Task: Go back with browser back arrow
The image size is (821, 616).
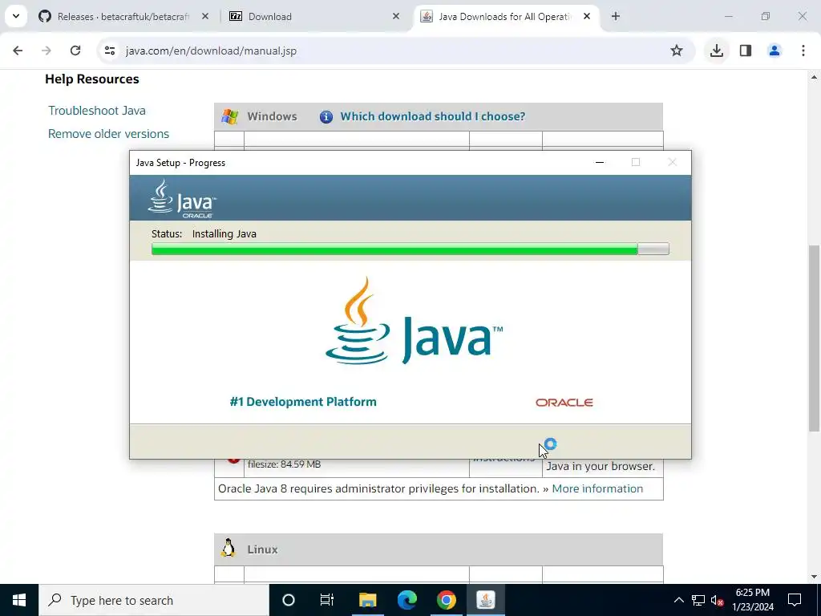Action: pos(18,51)
